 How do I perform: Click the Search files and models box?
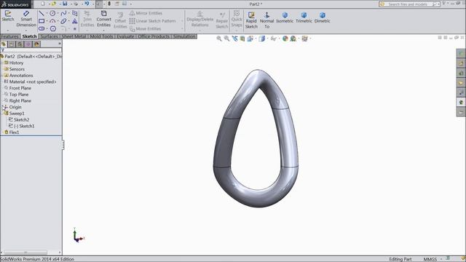click(x=410, y=4)
